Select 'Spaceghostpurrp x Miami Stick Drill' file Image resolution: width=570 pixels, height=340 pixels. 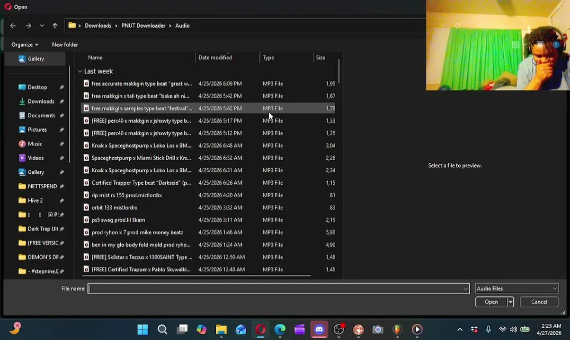208,158
